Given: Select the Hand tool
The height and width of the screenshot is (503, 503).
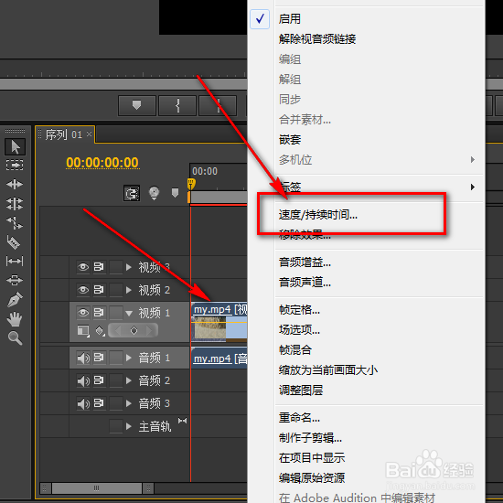Looking at the screenshot, I should (x=15, y=319).
